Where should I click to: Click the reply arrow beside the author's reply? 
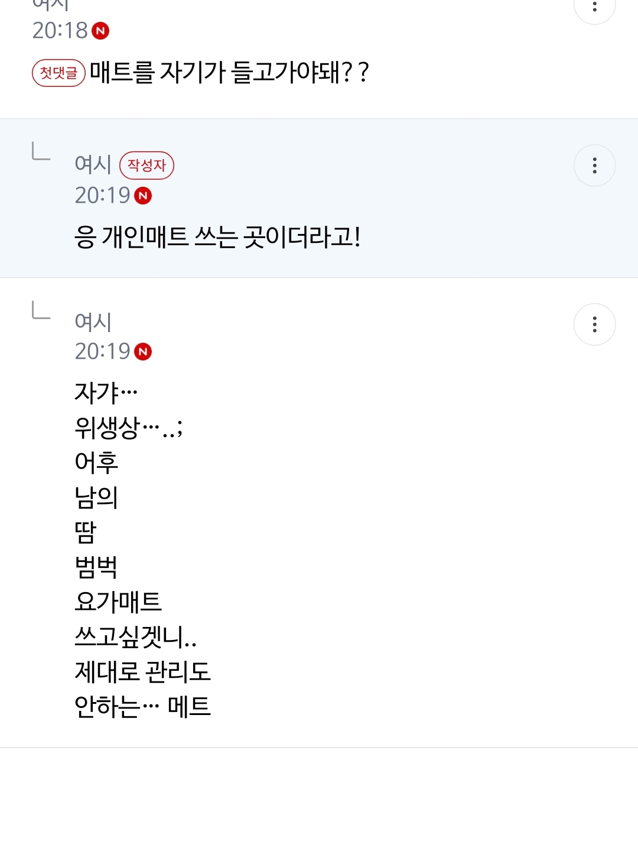(x=41, y=151)
